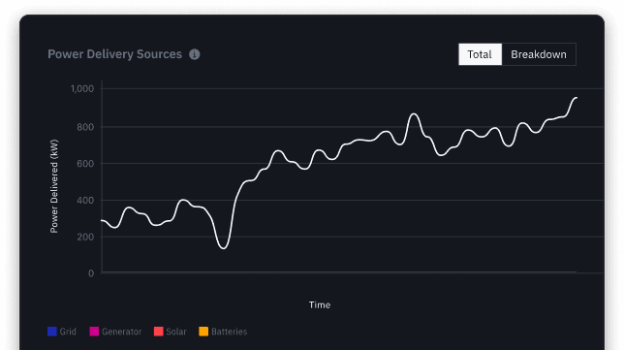Switch to the Total view
The height and width of the screenshot is (350, 624).
pos(480,54)
